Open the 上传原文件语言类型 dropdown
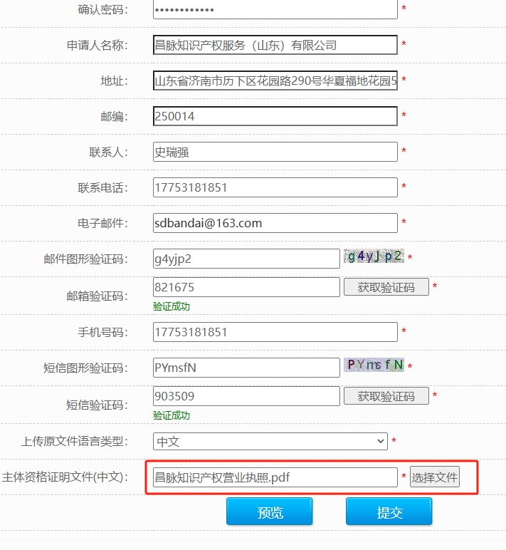The image size is (506, 550). tap(270, 442)
